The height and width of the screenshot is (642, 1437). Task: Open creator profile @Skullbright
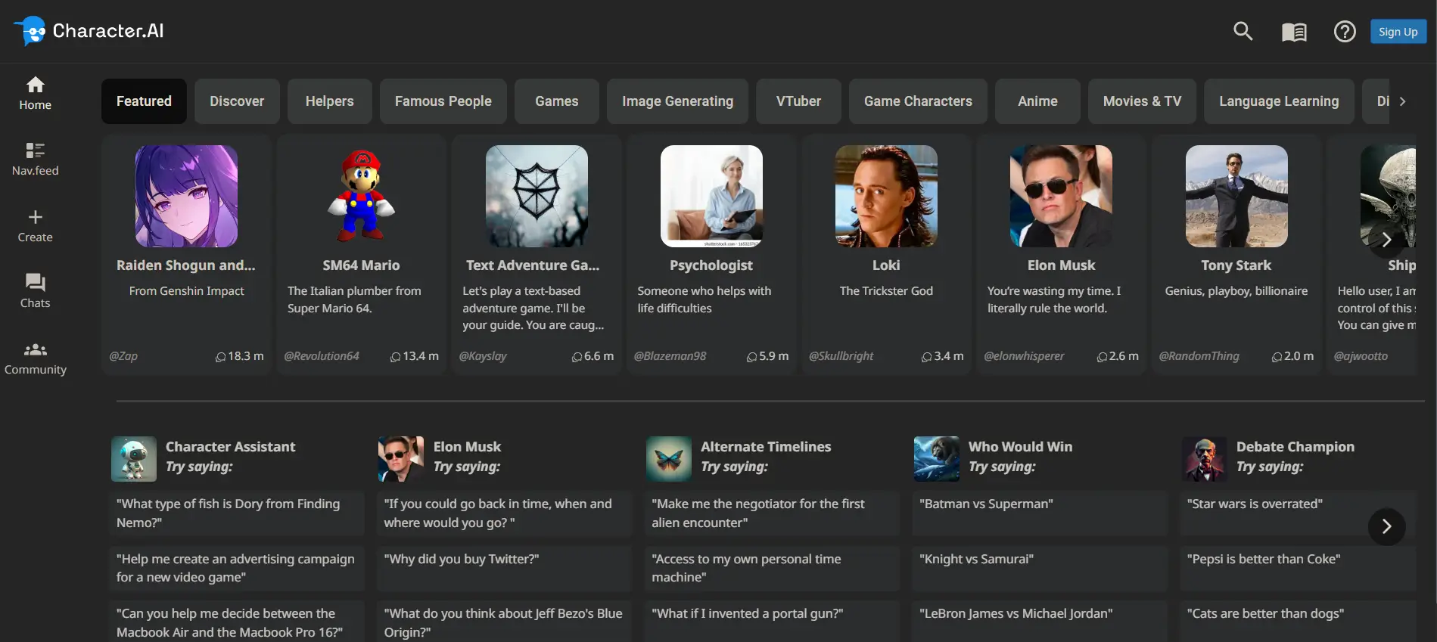(841, 356)
